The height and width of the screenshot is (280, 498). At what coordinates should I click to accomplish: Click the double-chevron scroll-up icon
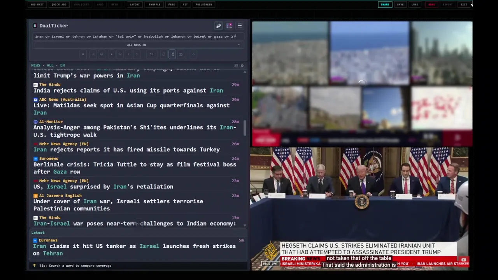click(120, 54)
